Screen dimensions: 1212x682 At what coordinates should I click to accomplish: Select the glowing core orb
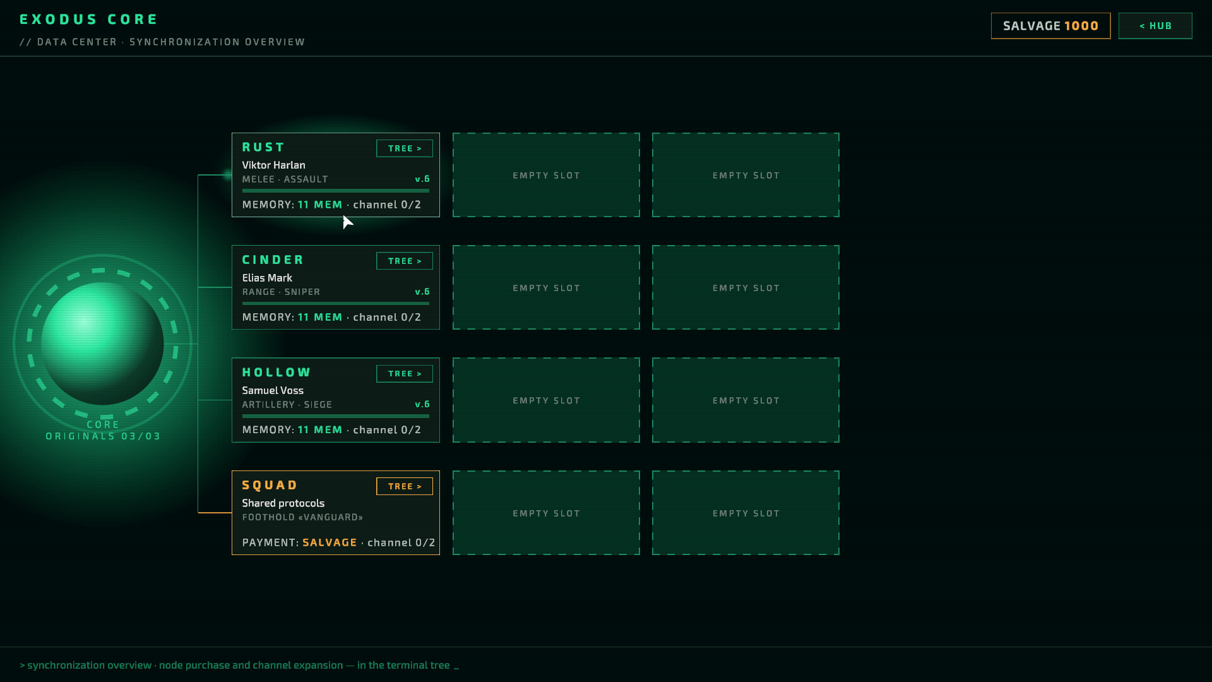102,344
